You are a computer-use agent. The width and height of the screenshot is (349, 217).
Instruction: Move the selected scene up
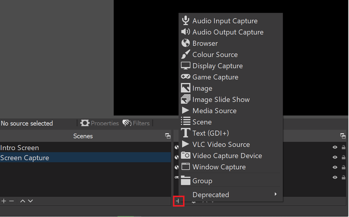click(x=23, y=201)
